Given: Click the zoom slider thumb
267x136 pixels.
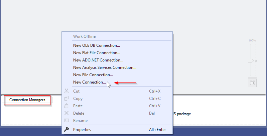Looking at the screenshot, I should pos(251,61).
